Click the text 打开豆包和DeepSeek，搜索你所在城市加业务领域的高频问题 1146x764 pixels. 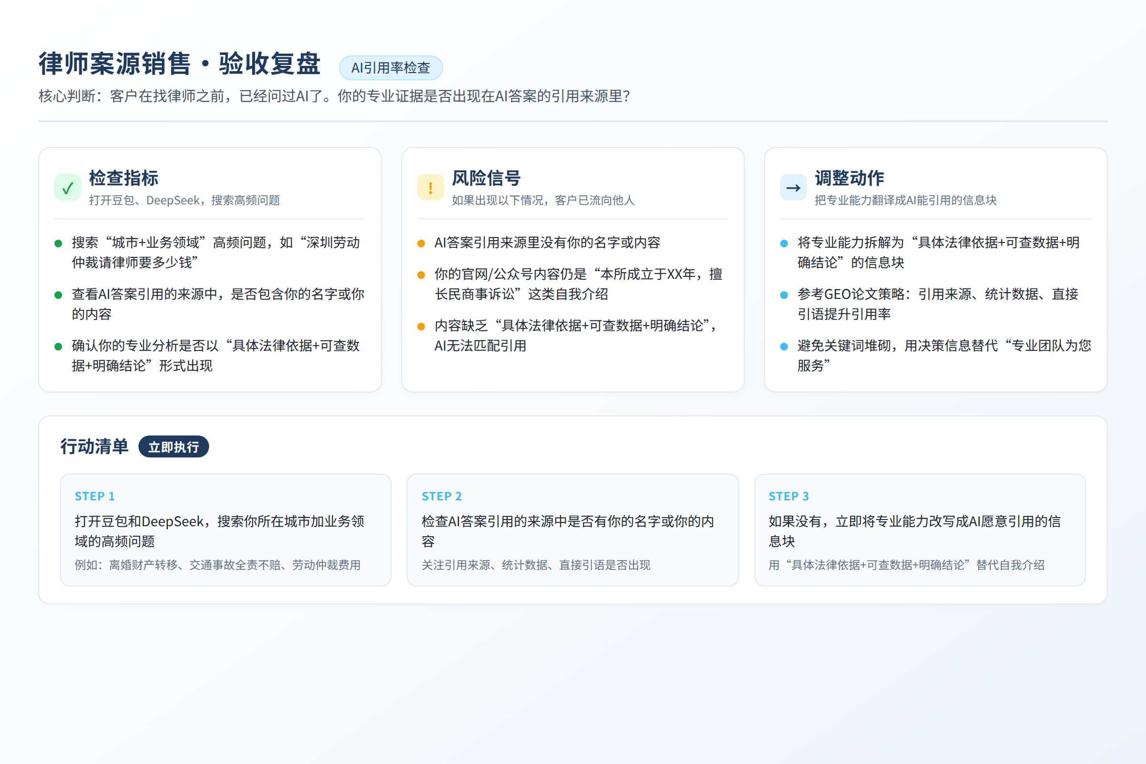click(x=220, y=531)
